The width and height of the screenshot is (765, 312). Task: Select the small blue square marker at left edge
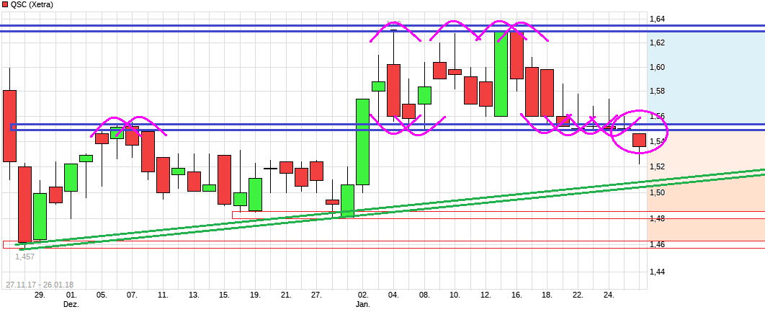(x=12, y=127)
